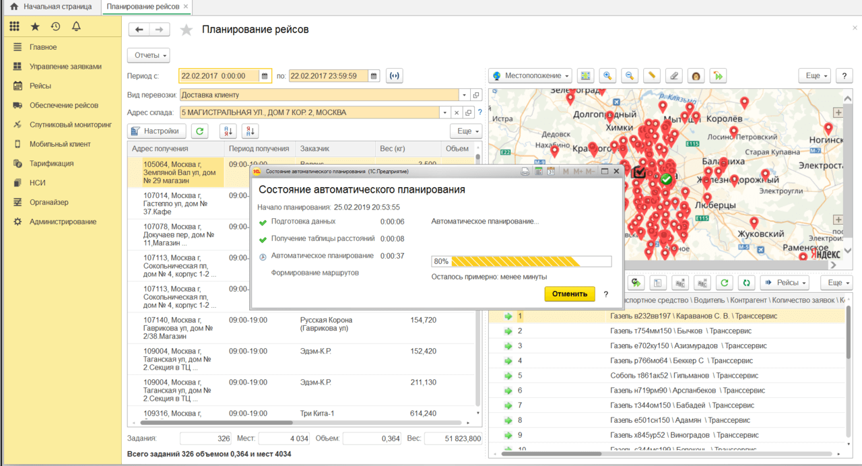Click the Настройки button
The image size is (862, 466).
coord(157,131)
